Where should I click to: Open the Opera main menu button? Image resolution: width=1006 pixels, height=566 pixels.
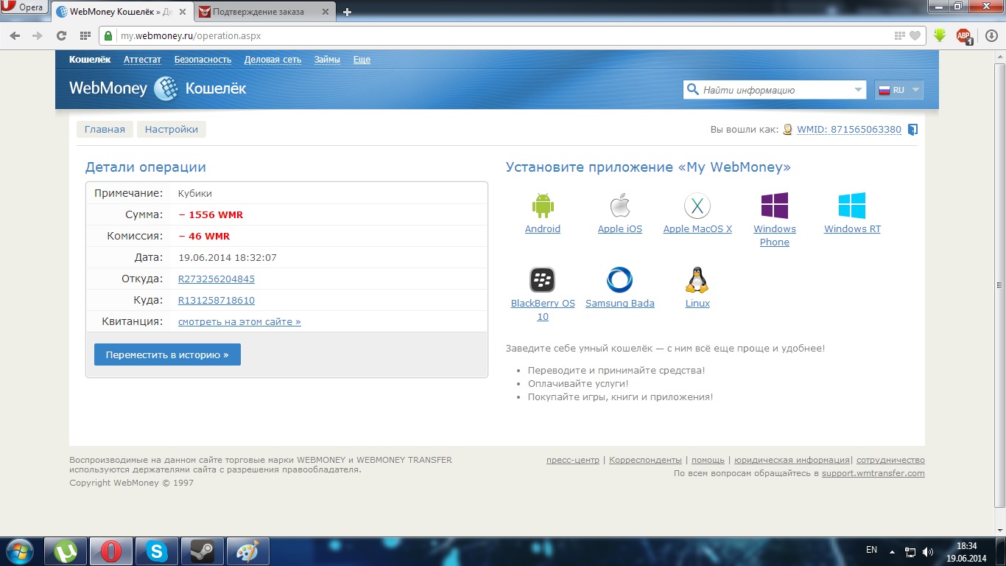25,8
